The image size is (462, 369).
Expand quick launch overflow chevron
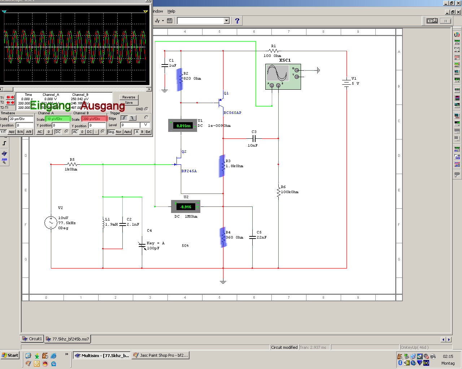66,355
